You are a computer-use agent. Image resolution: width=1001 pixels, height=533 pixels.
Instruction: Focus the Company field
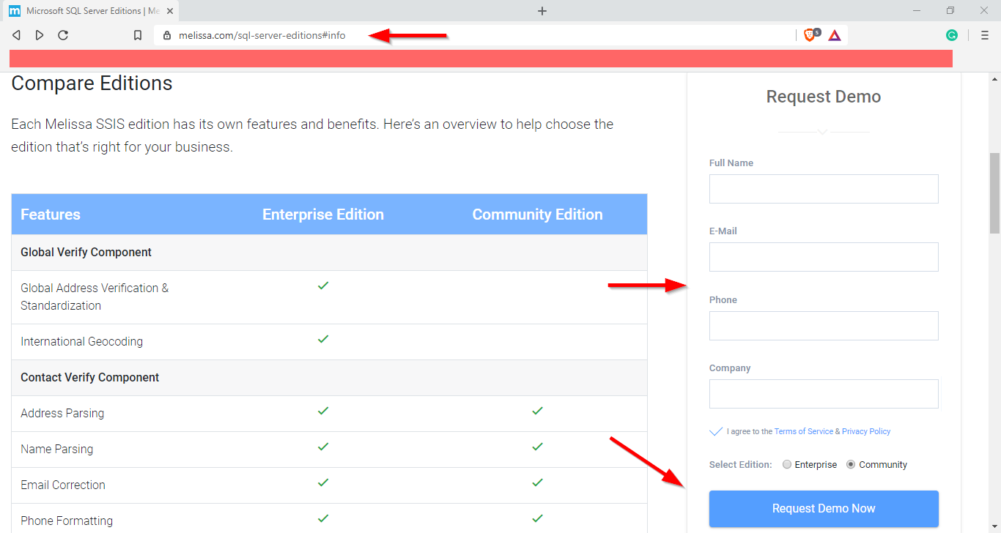[x=824, y=394]
